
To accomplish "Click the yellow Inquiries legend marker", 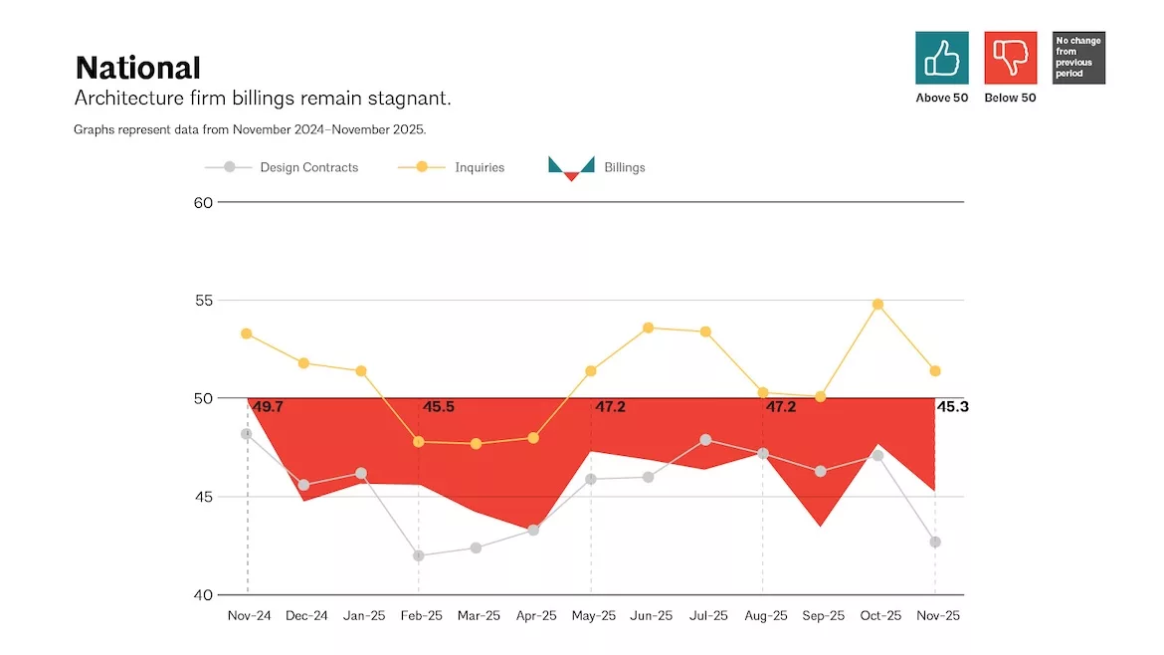I will (x=422, y=167).
